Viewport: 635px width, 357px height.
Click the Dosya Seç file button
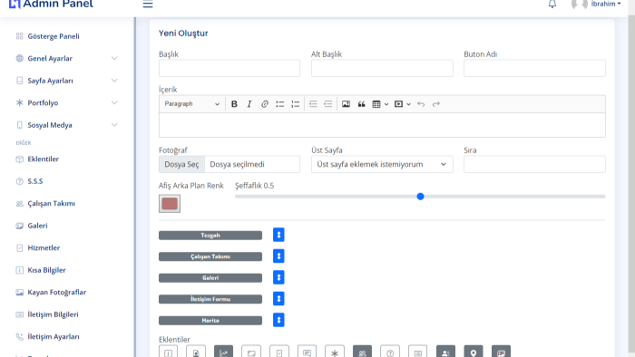(181, 164)
